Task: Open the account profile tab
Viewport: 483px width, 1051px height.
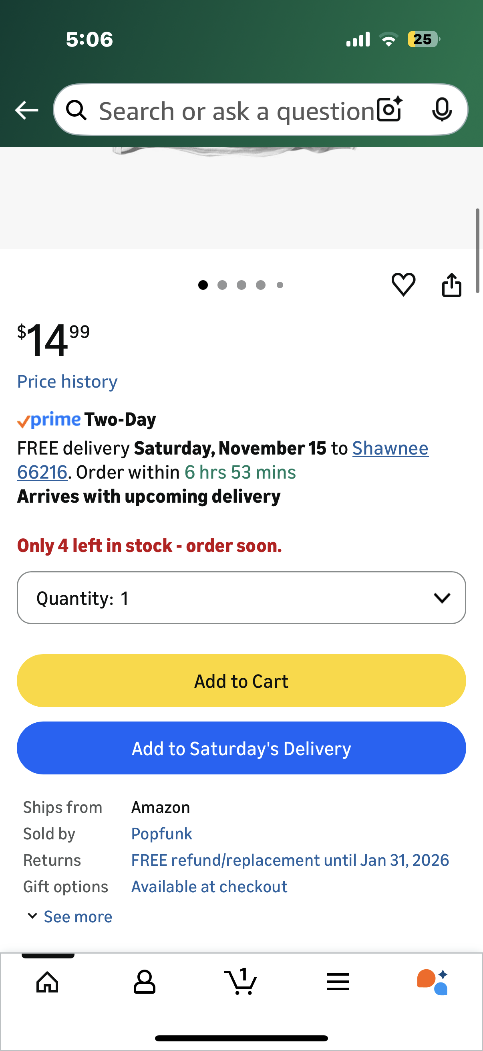Action: point(144,982)
